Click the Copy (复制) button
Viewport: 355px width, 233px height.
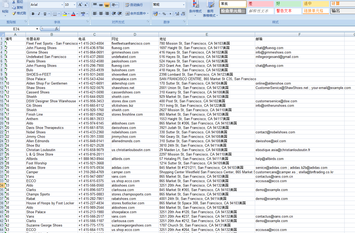click(x=17, y=8)
